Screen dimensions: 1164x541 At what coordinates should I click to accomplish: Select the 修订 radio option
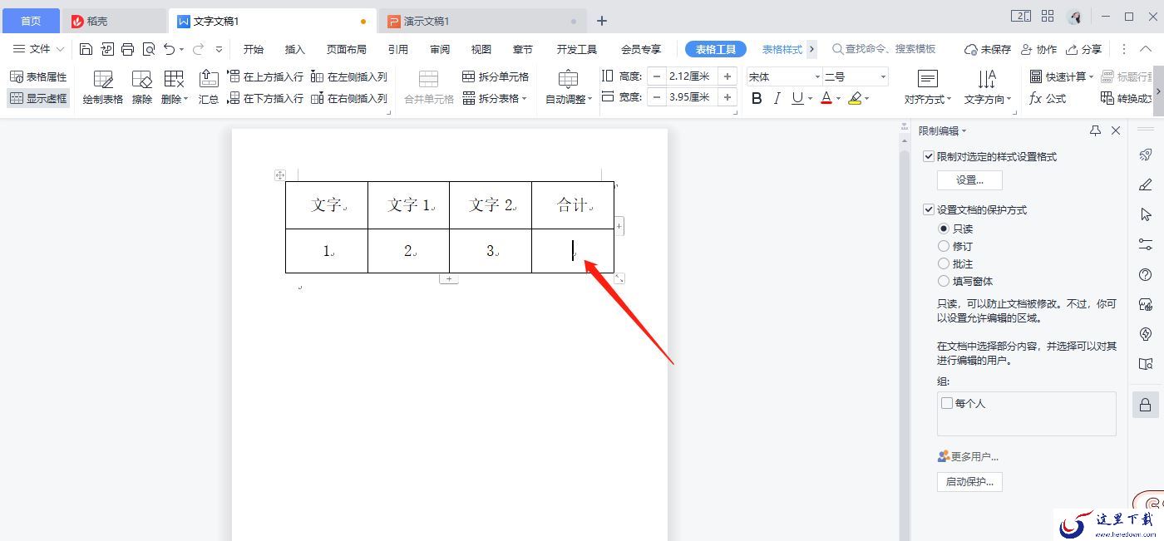(x=944, y=246)
